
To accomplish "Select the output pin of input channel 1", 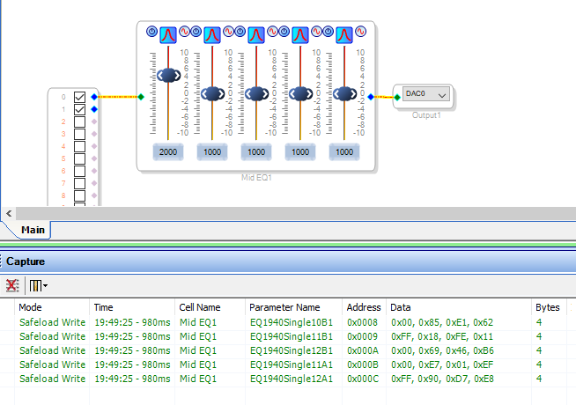I will [x=94, y=109].
